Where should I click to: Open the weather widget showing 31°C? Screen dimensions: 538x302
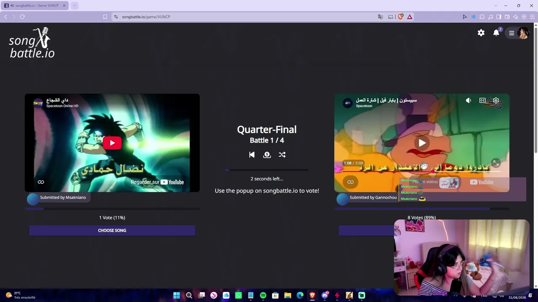[20, 295]
